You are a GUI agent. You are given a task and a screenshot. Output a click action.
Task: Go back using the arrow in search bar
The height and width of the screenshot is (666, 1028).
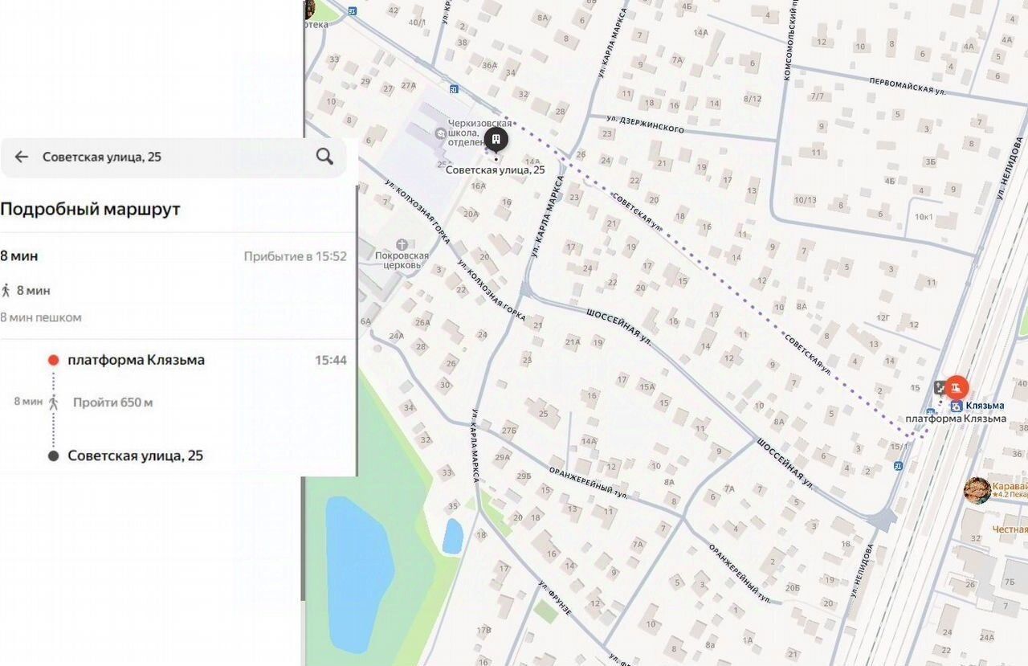(22, 157)
